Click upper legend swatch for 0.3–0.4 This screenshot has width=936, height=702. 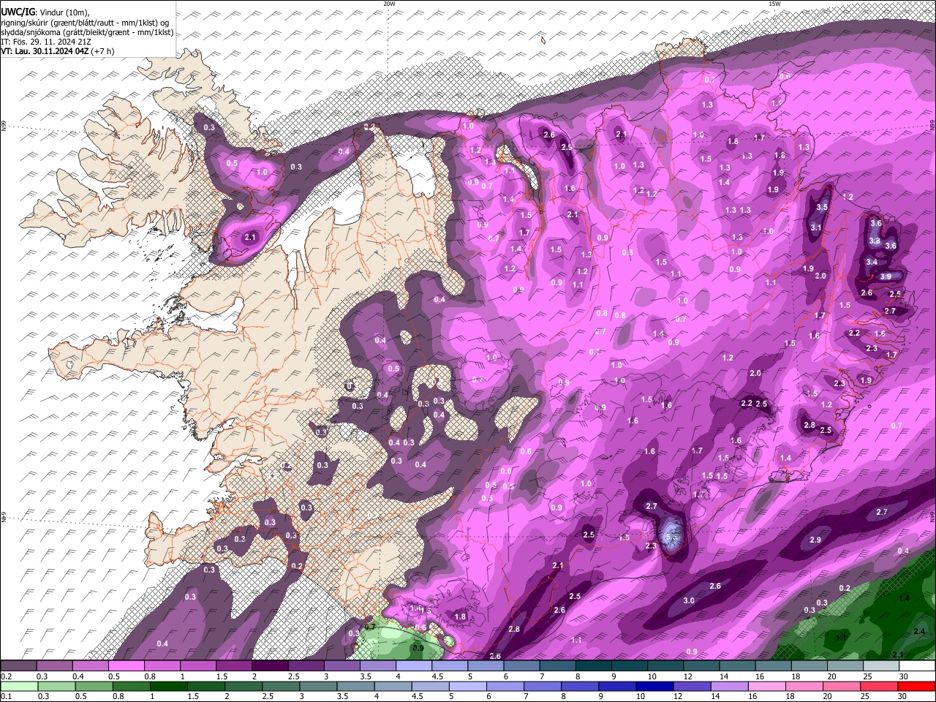tap(54, 666)
